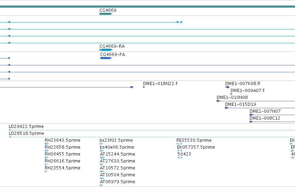Screen dimensions: 295x187
Task: Click the AT10504.5prime label
Action: coord(118,175)
